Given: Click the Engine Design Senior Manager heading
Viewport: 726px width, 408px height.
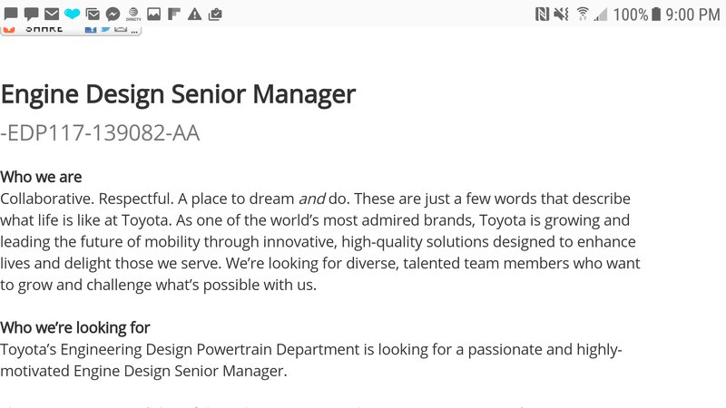Looking at the screenshot, I should 178,94.
